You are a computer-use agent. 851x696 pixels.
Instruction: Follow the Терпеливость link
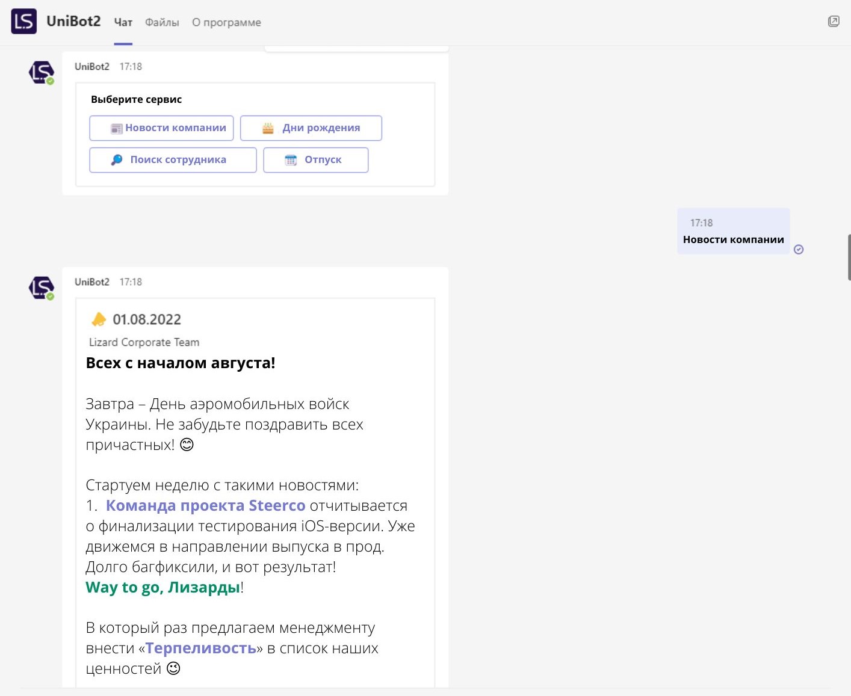(x=201, y=648)
